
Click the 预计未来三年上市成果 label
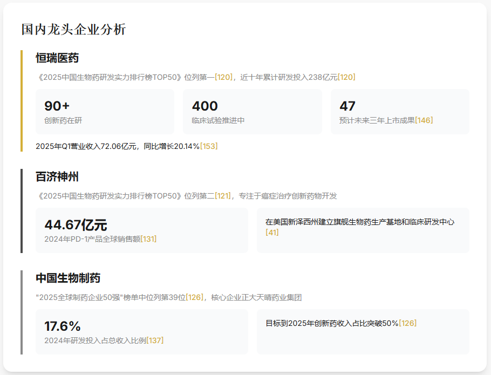tap(377, 120)
